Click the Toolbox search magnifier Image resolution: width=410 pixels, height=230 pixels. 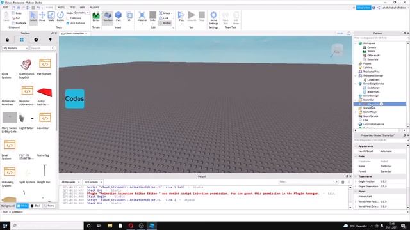point(53,48)
